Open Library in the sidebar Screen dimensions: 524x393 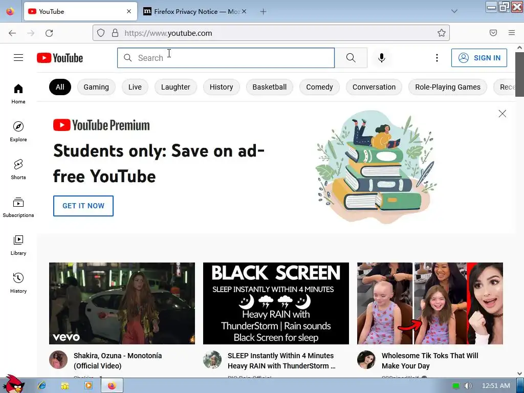[18, 245]
